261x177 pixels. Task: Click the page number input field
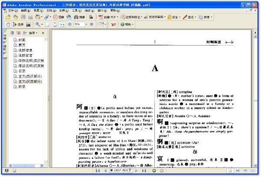pyautogui.click(x=121, y=170)
